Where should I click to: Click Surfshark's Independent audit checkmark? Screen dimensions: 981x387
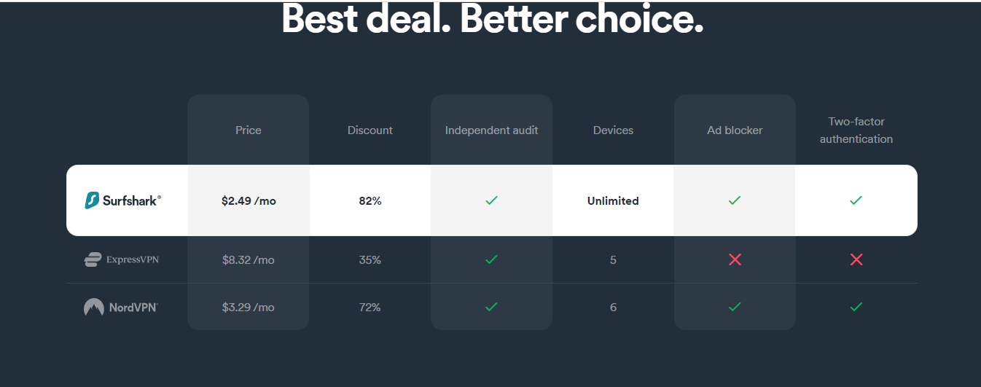pyautogui.click(x=491, y=200)
